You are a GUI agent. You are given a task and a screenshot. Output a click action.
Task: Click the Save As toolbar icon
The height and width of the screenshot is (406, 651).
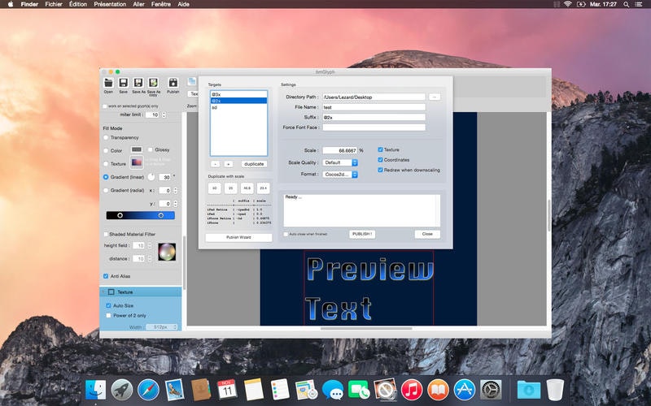138,83
